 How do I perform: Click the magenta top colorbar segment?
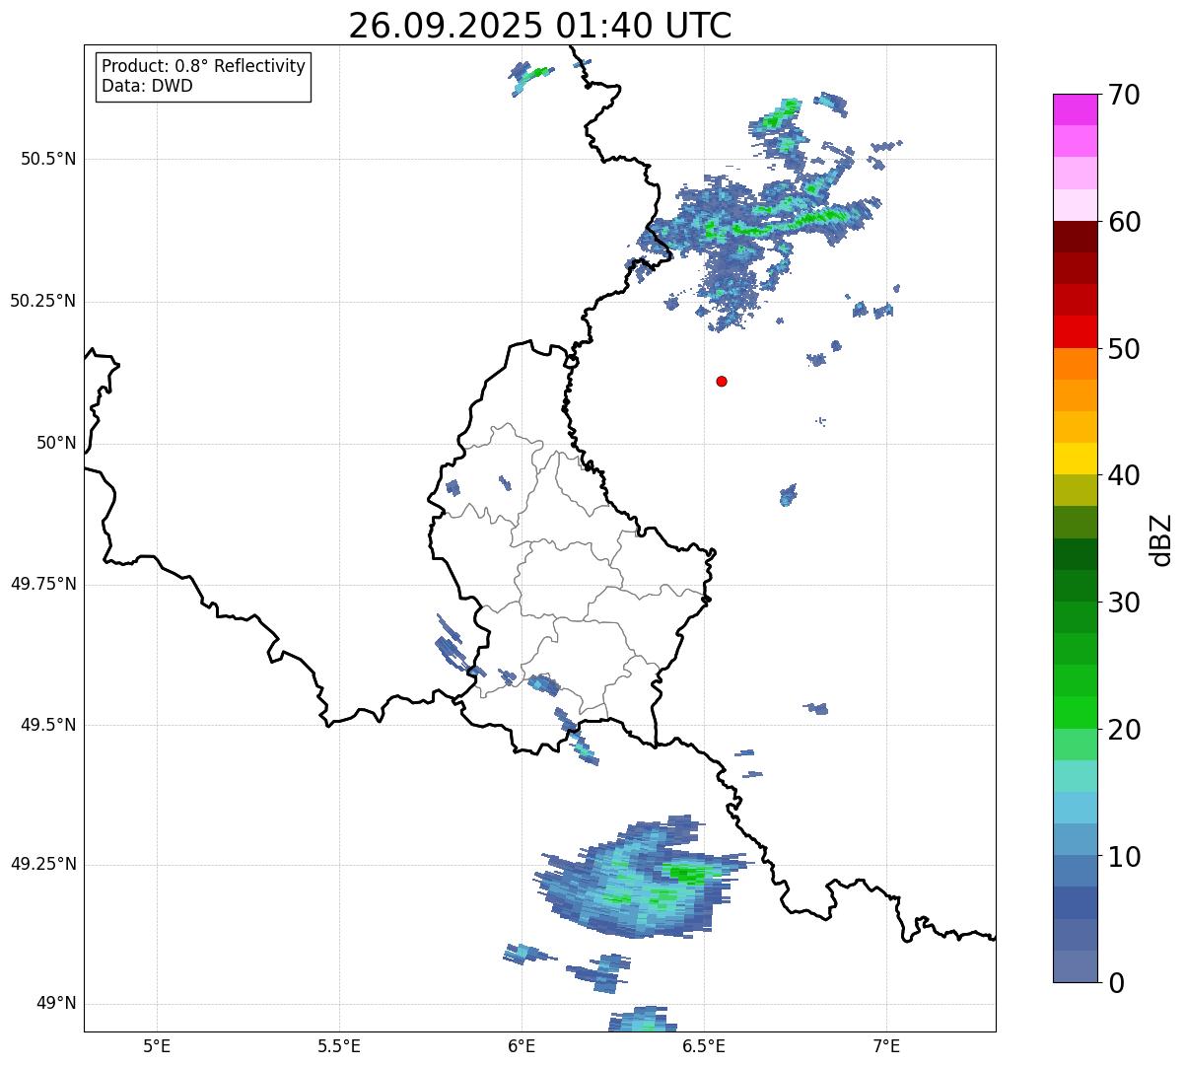1075,109
